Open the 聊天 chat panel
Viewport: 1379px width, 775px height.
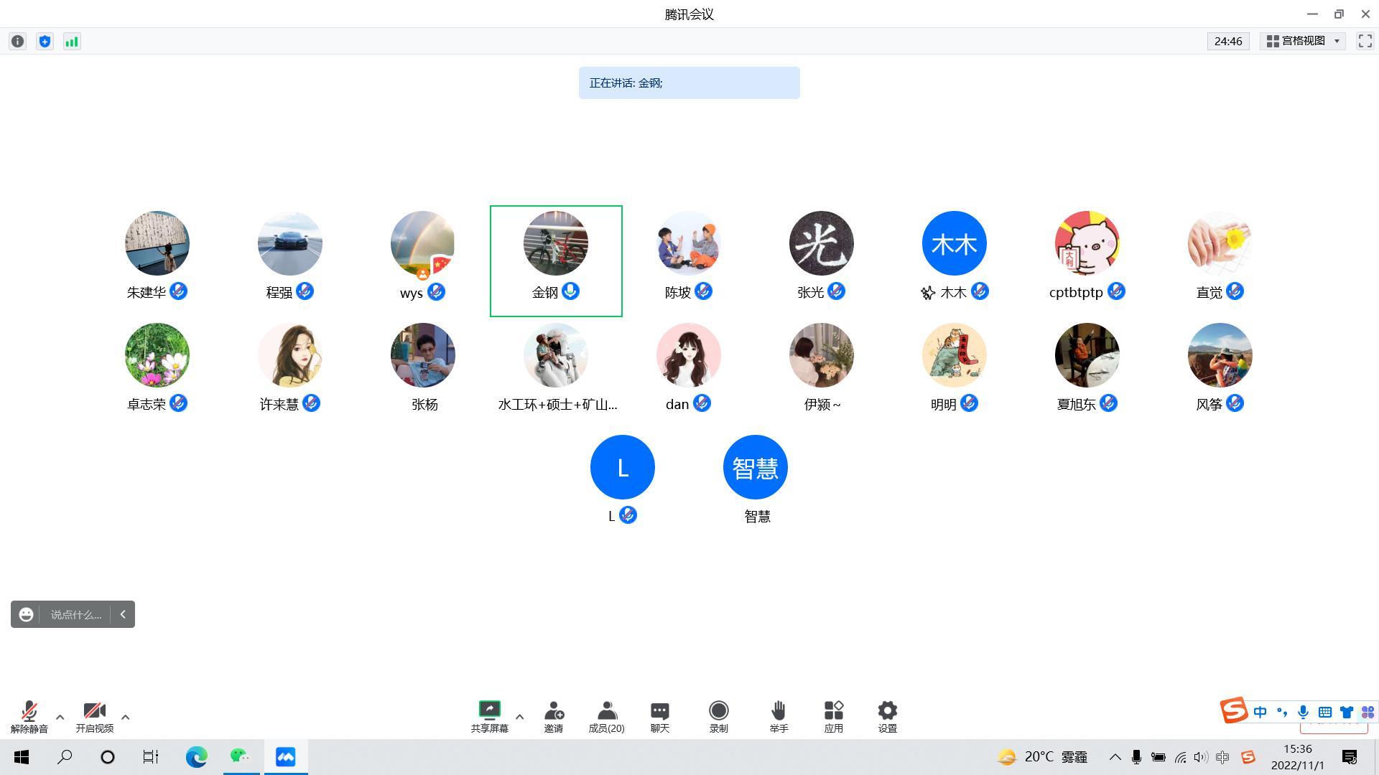point(660,717)
